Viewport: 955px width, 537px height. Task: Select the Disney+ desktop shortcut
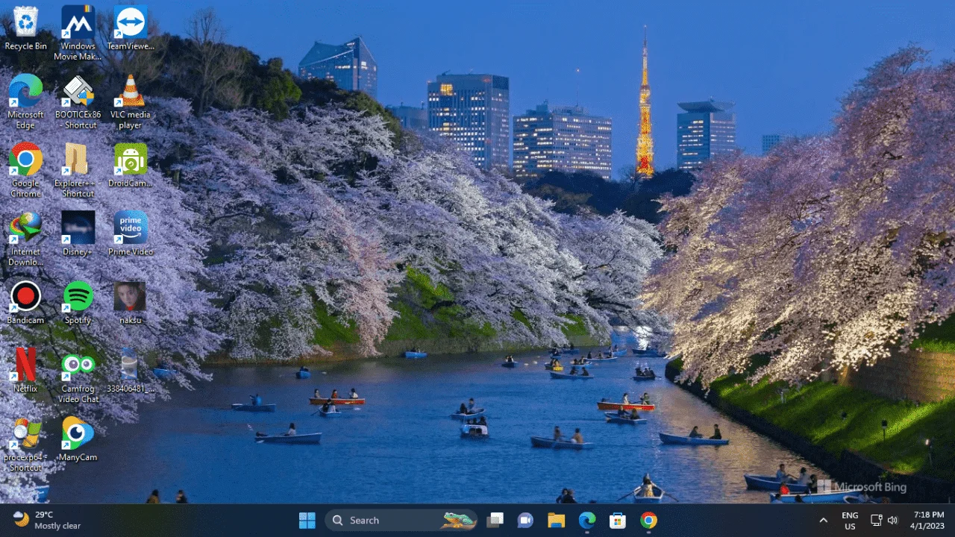point(78,233)
